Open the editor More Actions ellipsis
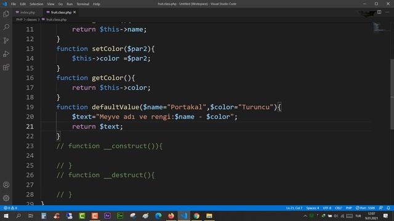 click(x=387, y=12)
